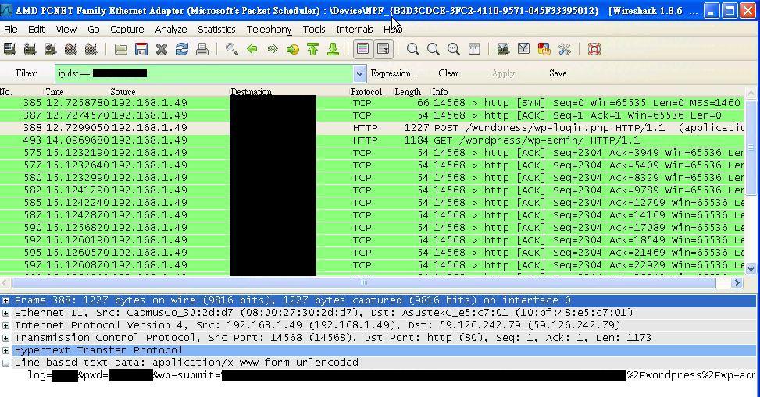
Task: Click the Filter label button
Action: pyautogui.click(x=27, y=73)
